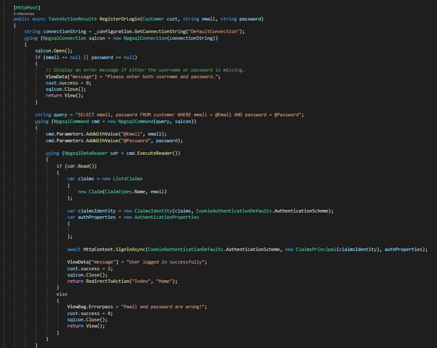Click the else keyword
This screenshot has width=437, height=348.
point(62,294)
